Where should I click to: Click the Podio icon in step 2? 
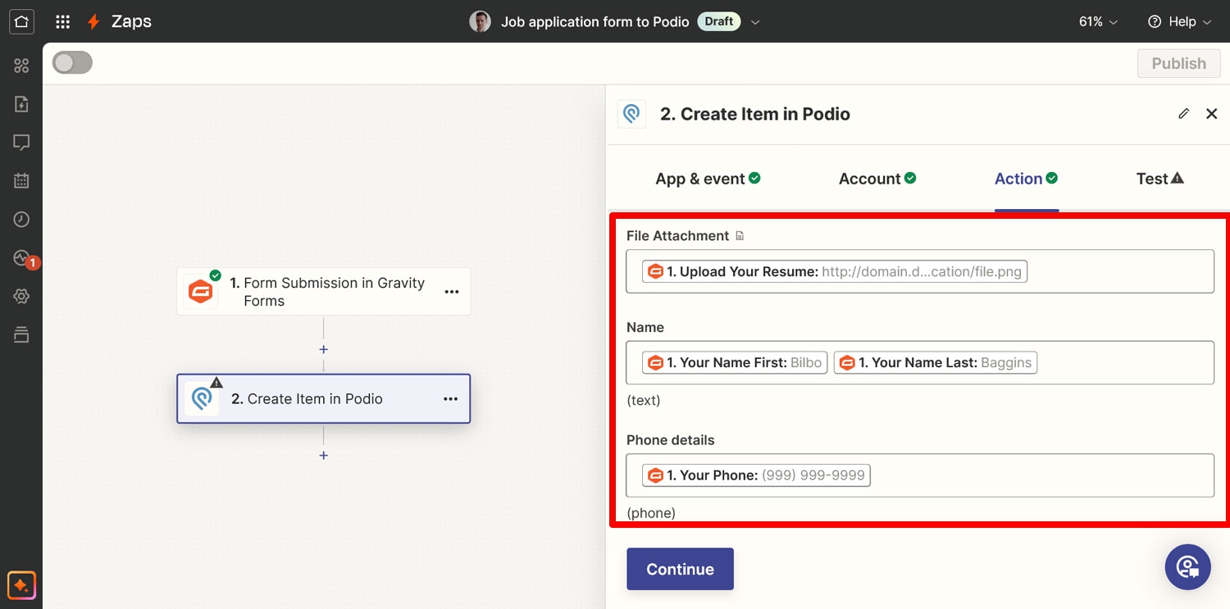point(202,398)
